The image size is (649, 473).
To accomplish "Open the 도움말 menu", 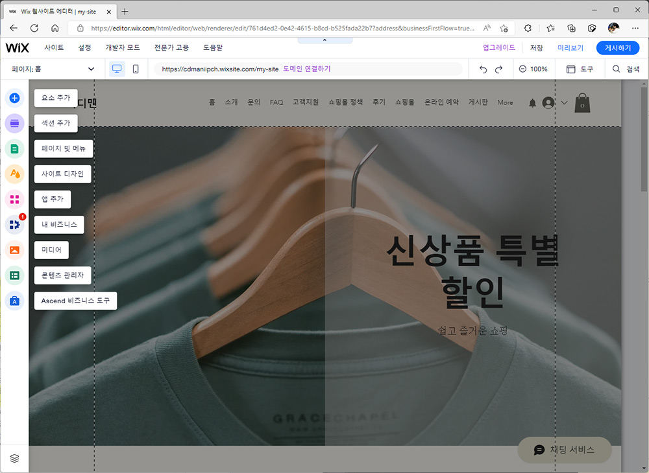I will [213, 47].
